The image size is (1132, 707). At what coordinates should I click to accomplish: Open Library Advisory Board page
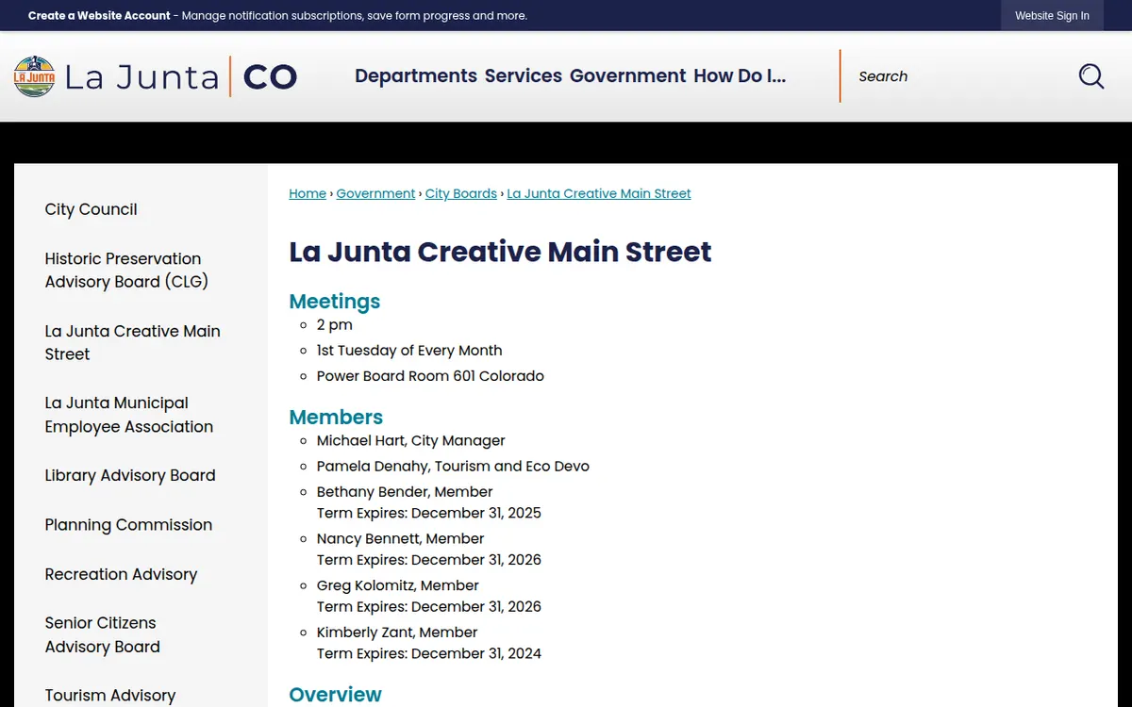[x=130, y=475]
